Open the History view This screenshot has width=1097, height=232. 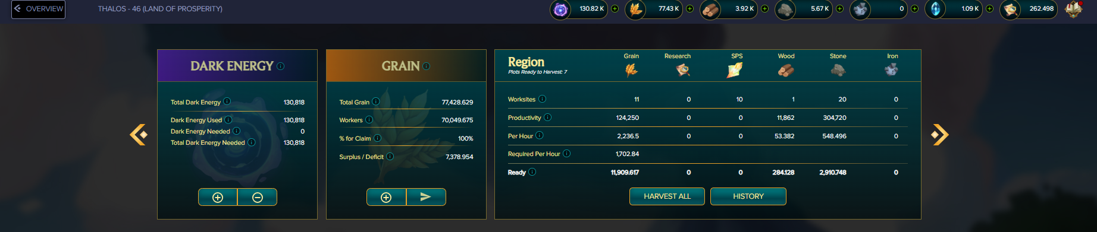click(748, 196)
